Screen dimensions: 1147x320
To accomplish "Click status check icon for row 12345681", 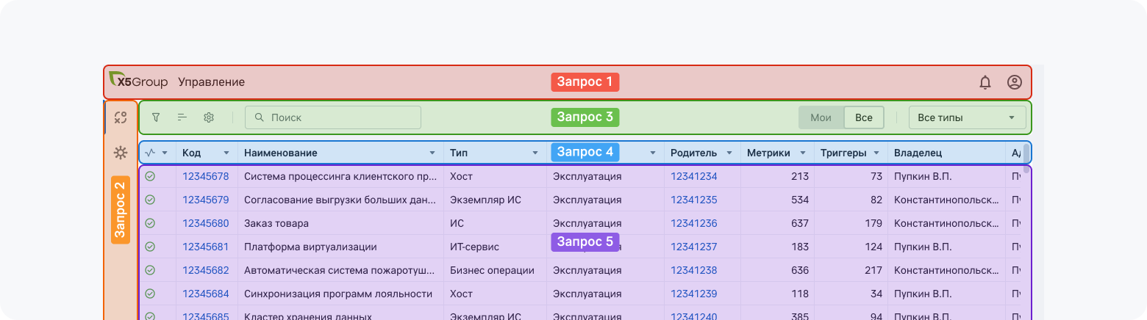I will (150, 247).
